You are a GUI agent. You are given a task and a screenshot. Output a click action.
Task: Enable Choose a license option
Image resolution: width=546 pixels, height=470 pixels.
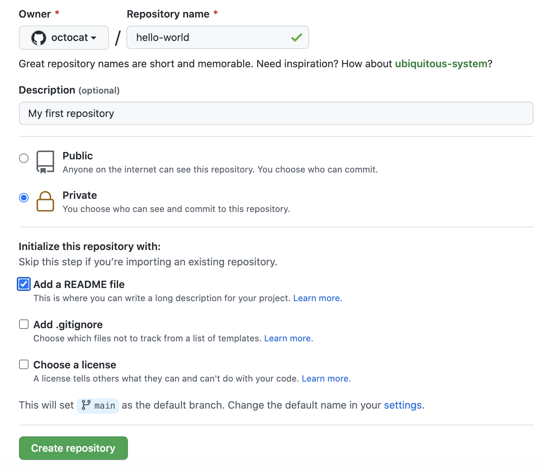click(23, 364)
